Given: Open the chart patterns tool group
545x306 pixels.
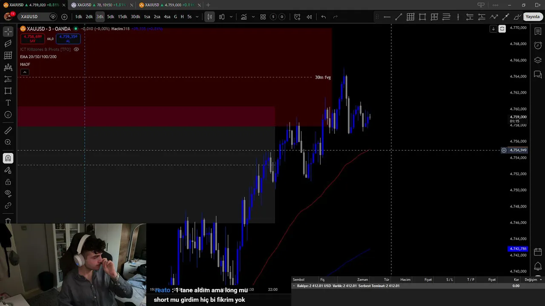Looking at the screenshot, I should (8, 67).
